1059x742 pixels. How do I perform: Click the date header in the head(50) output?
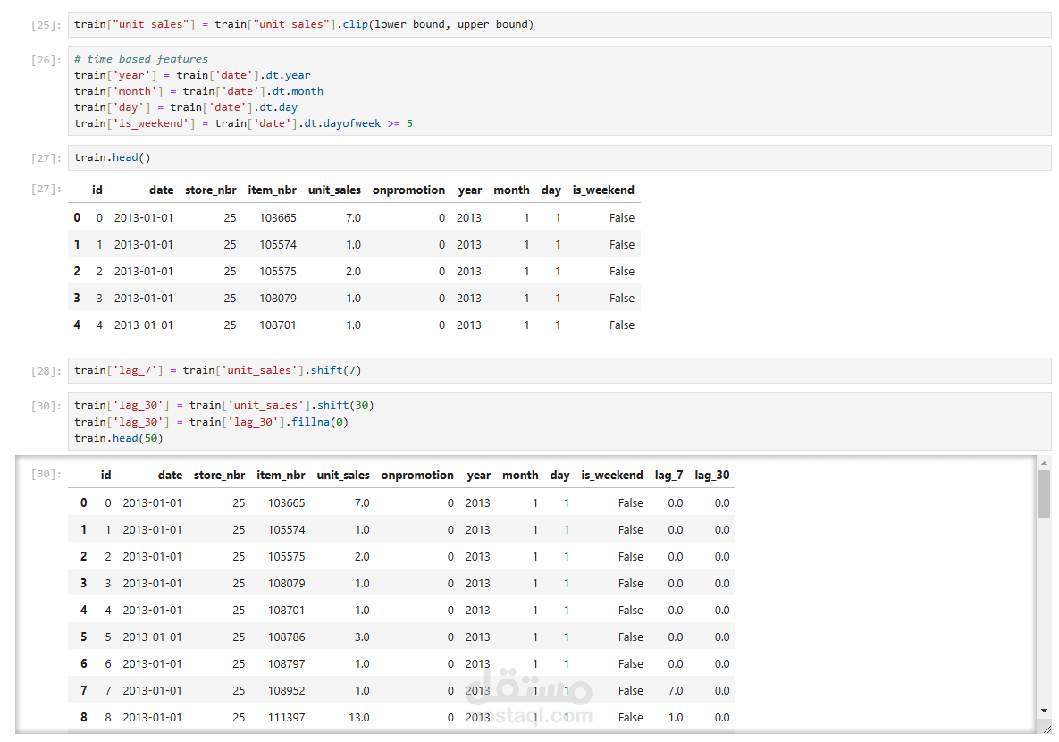(170, 475)
